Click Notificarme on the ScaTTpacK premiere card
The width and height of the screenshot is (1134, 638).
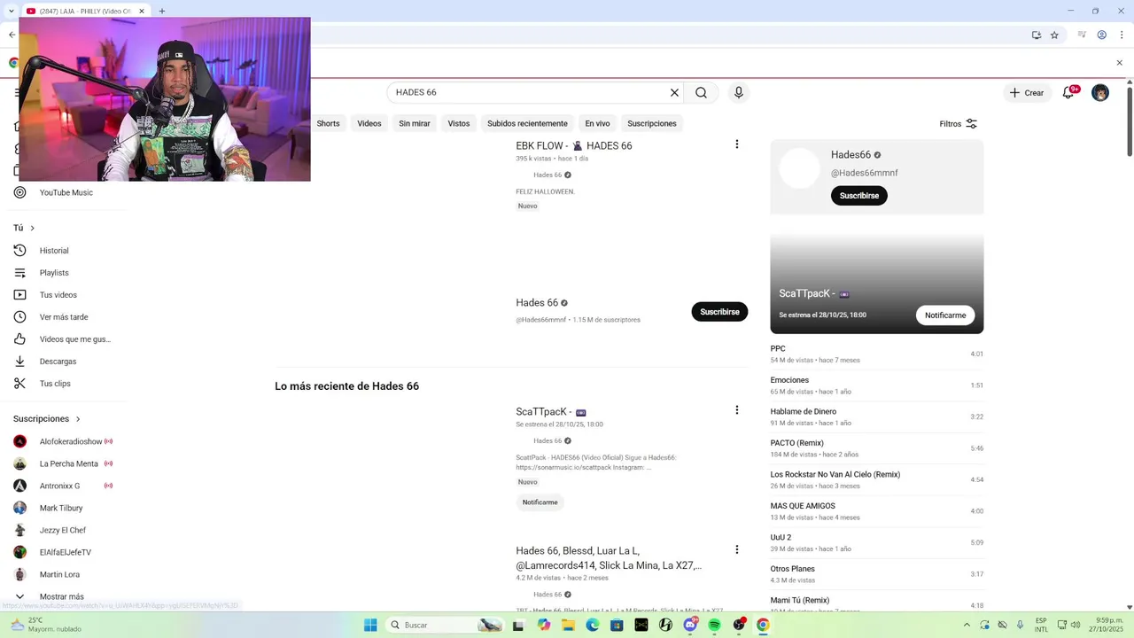(x=945, y=315)
